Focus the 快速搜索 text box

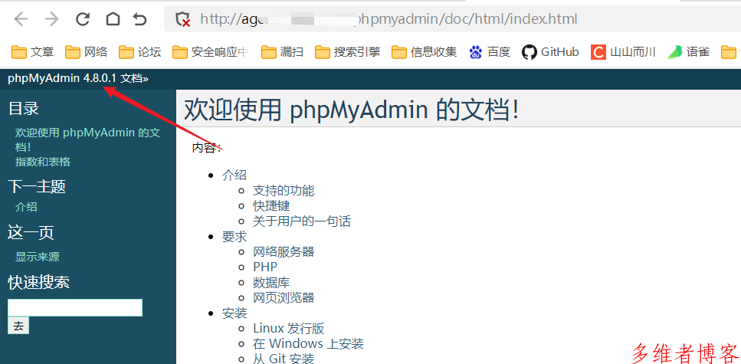click(x=75, y=307)
